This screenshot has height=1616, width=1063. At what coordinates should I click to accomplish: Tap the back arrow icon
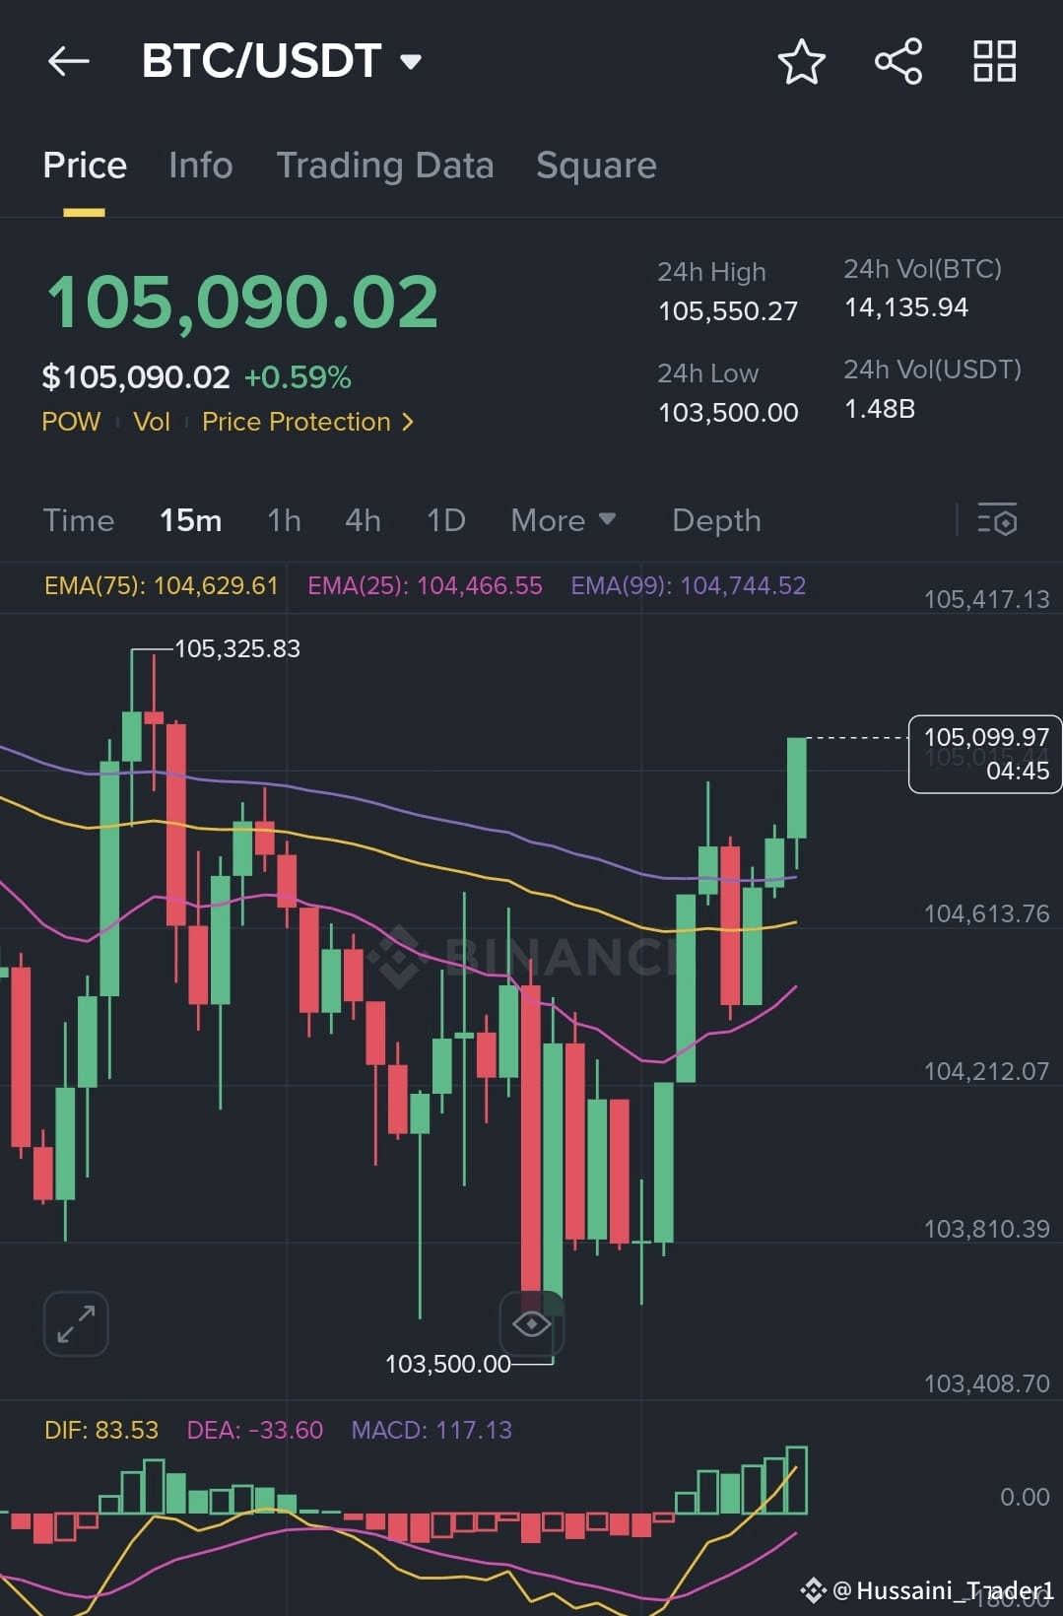tap(69, 61)
